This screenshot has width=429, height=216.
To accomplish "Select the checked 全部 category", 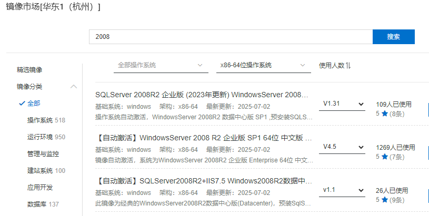I will click(34, 104).
